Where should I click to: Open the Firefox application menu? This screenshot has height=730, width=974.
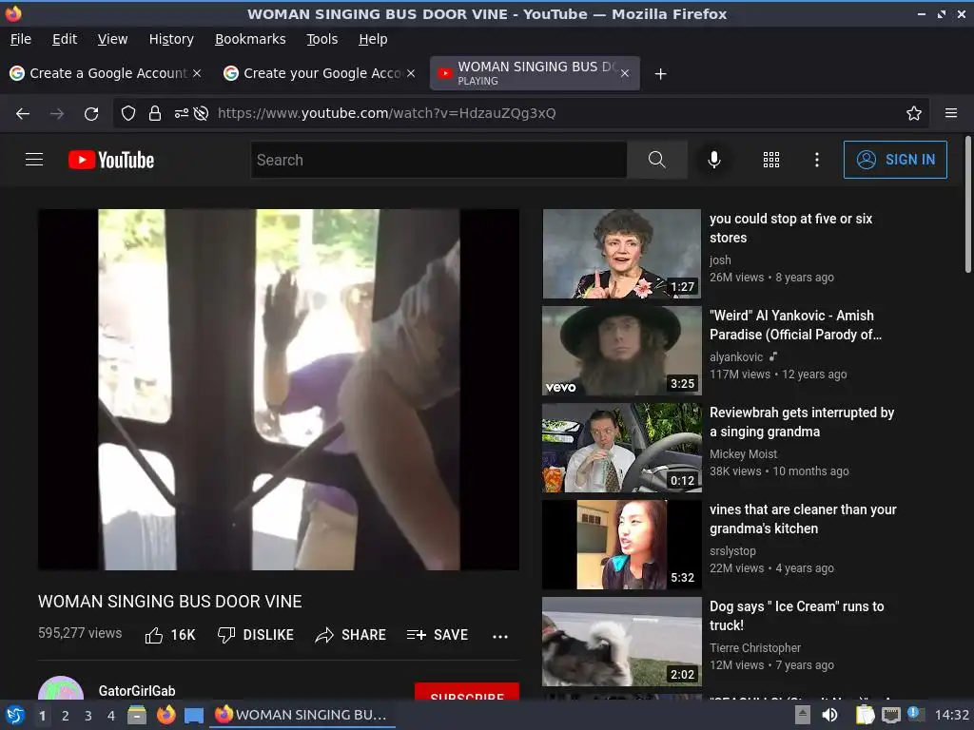951,113
